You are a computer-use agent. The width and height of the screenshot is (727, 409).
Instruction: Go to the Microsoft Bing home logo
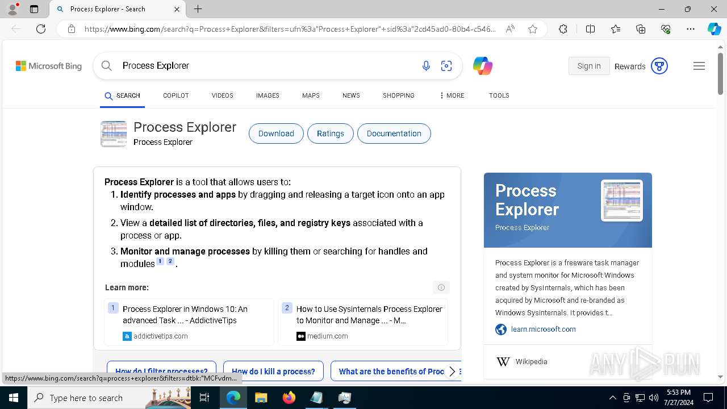pos(49,66)
